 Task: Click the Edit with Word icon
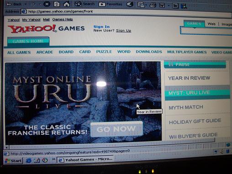162,5
